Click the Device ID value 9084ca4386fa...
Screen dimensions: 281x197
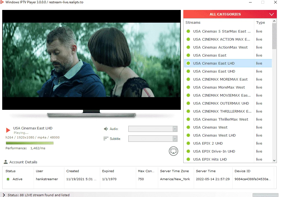(253, 179)
